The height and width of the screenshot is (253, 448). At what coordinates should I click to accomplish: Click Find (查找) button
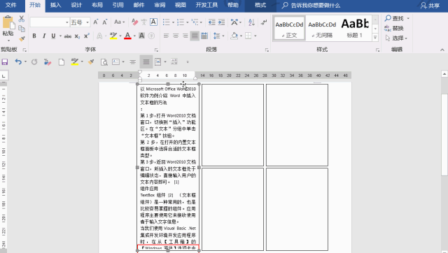(x=394, y=19)
